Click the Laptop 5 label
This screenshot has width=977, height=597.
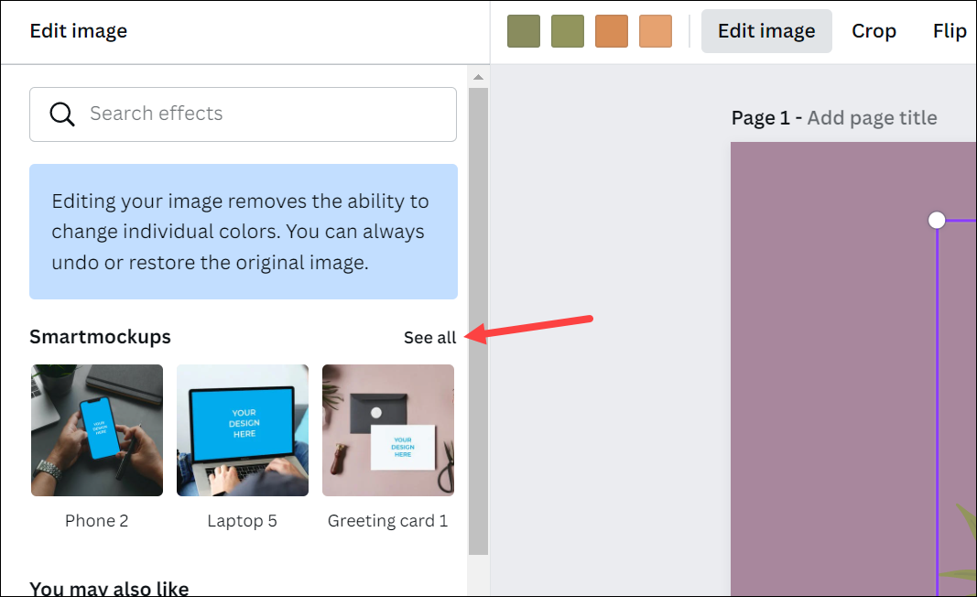pyautogui.click(x=243, y=521)
